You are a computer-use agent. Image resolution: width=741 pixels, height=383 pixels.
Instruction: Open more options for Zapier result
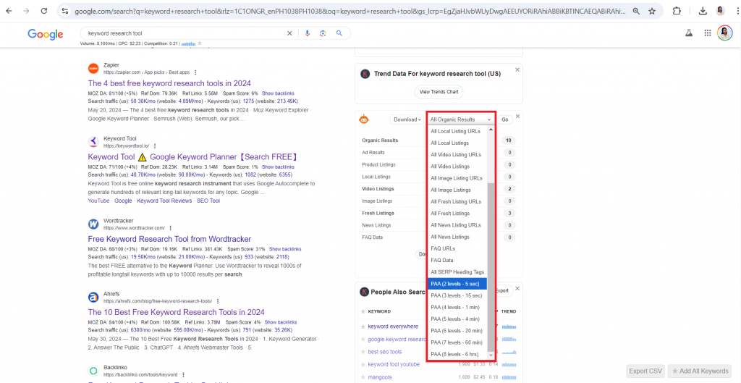click(195, 72)
